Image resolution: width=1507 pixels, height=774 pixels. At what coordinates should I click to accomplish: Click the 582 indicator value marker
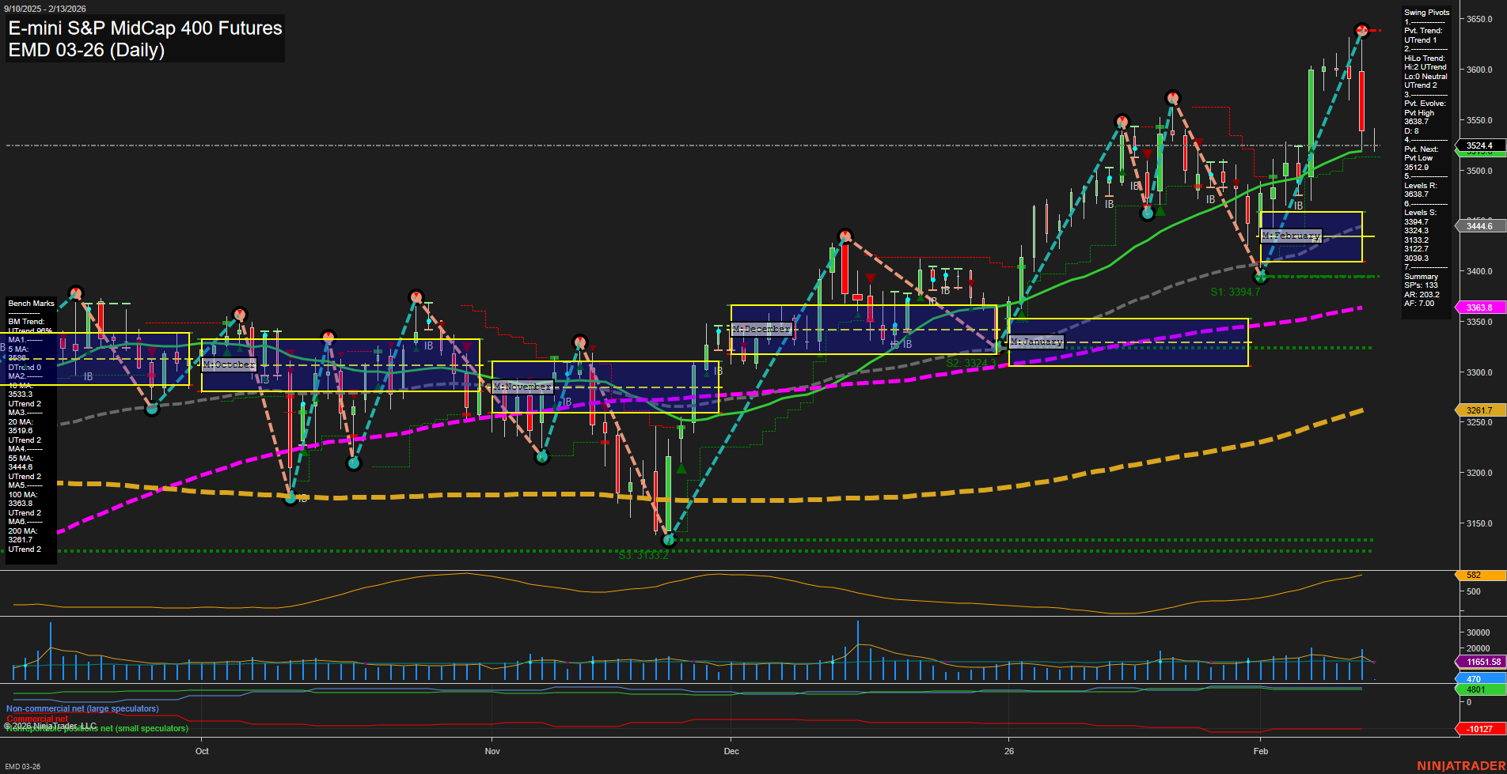coord(1477,575)
